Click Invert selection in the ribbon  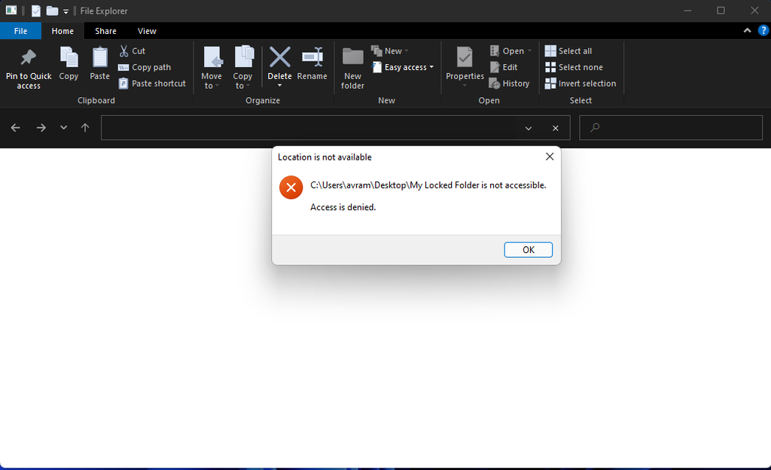point(552,83)
